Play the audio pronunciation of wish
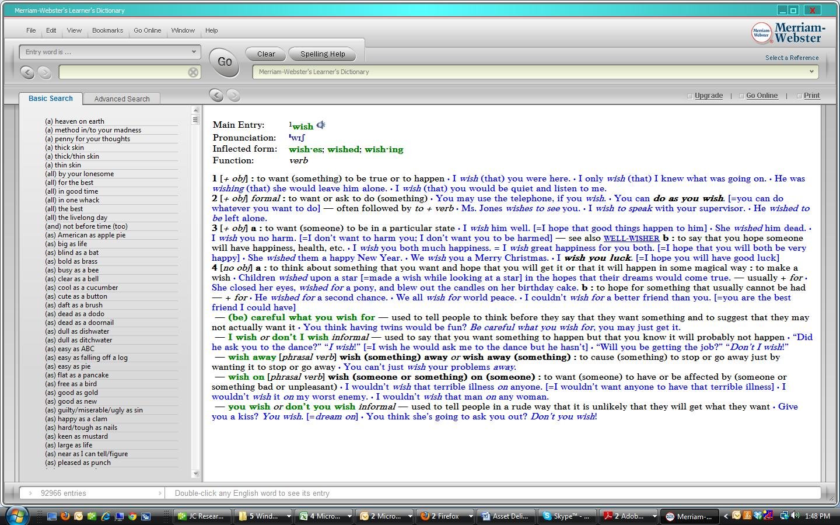The width and height of the screenshot is (840, 525). [x=320, y=125]
